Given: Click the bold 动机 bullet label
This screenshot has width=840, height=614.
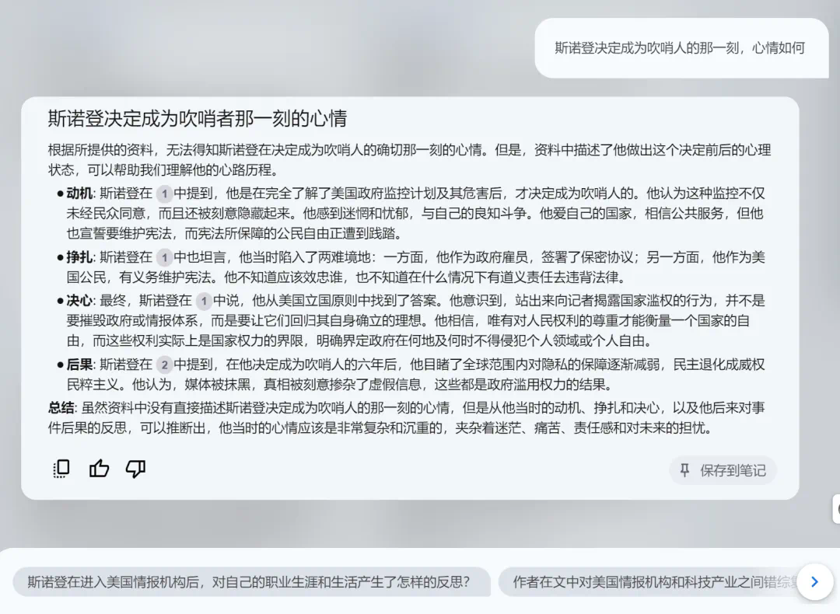Looking at the screenshot, I should pyautogui.click(x=79, y=194).
